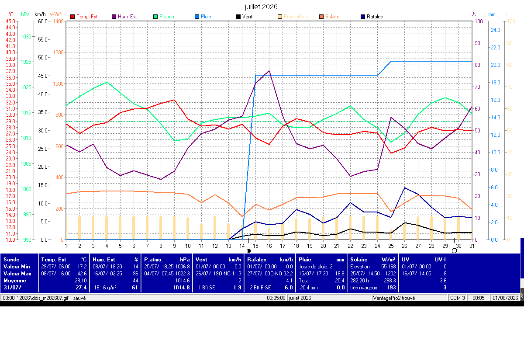The width and height of the screenshot is (524, 344).
Task: Click the °C axis unit label
Action: click(11, 14)
